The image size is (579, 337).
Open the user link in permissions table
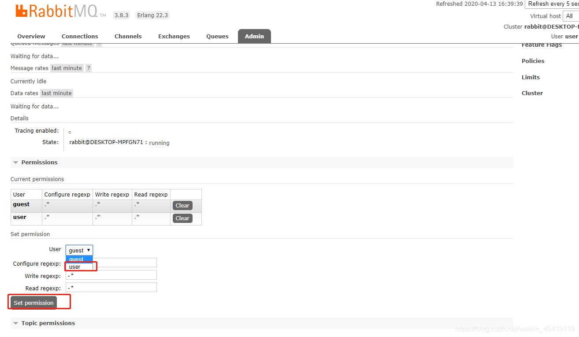(19, 217)
